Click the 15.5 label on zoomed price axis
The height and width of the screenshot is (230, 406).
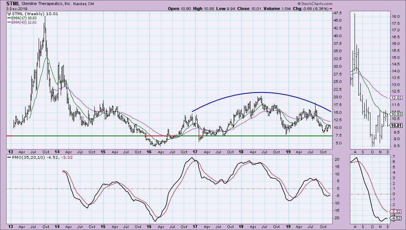click(396, 51)
